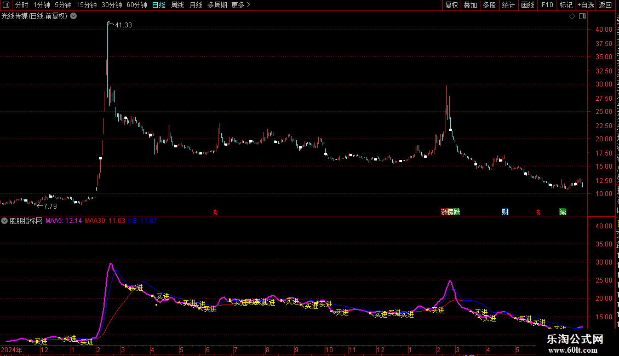
Task: Click the MAA5: 12.14 indicator value
Action: tap(64, 221)
